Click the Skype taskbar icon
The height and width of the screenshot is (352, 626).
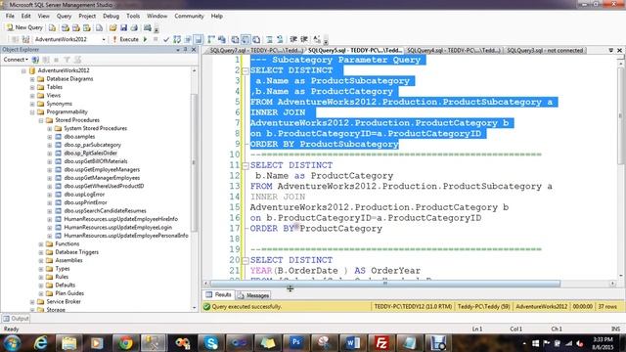(x=211, y=343)
